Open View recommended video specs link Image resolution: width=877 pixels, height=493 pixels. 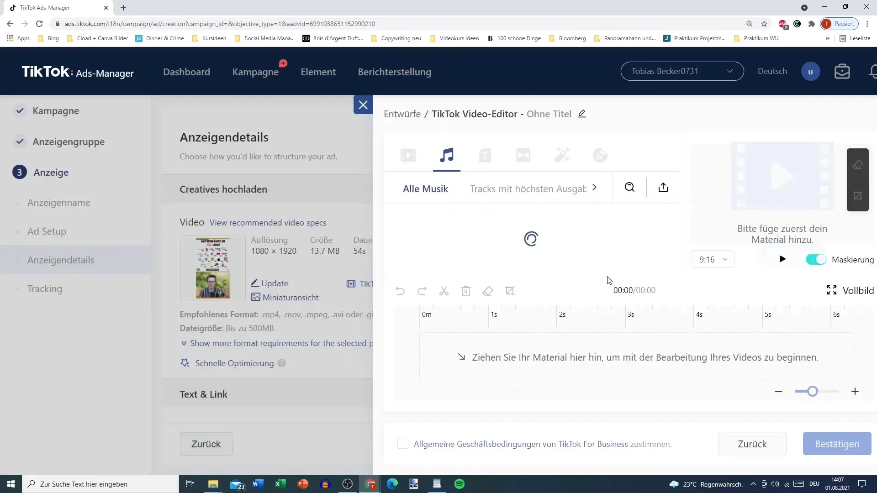point(268,222)
